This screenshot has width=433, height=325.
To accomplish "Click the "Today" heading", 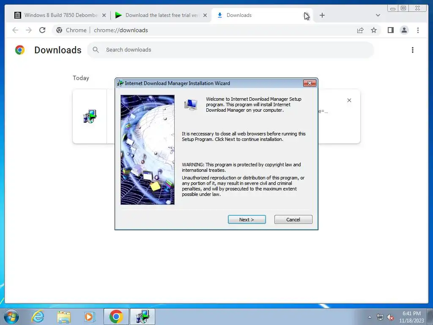I will tap(81, 78).
